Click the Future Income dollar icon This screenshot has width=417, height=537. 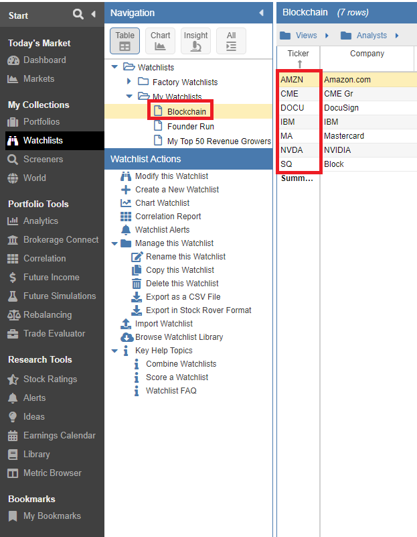tap(13, 278)
